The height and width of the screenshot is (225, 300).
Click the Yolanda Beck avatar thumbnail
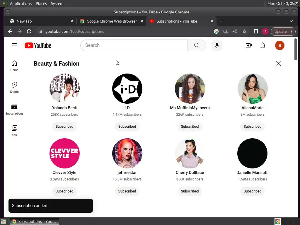click(x=65, y=88)
